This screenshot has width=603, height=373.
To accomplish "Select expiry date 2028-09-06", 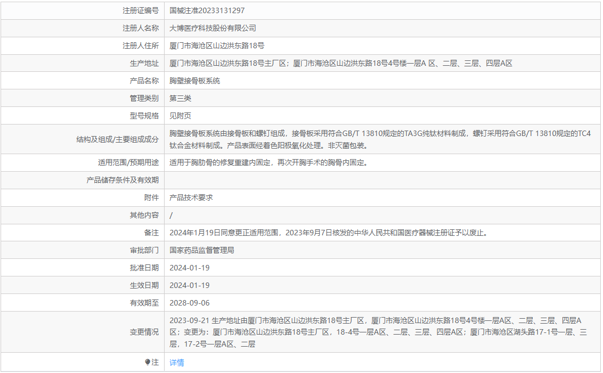I will coord(190,303).
